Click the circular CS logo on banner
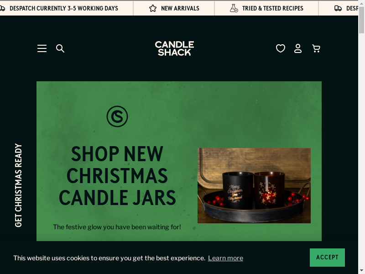This screenshot has width=365, height=274. pos(117,116)
